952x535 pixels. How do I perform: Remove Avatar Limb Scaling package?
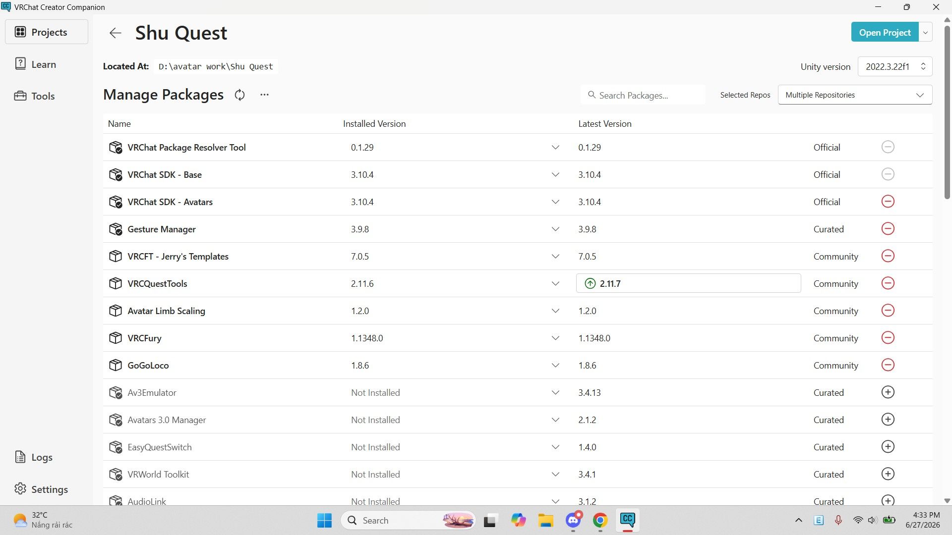[888, 311]
